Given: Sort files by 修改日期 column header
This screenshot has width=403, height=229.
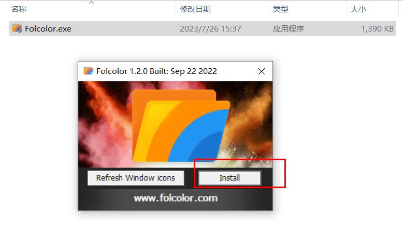Looking at the screenshot, I should point(195,9).
